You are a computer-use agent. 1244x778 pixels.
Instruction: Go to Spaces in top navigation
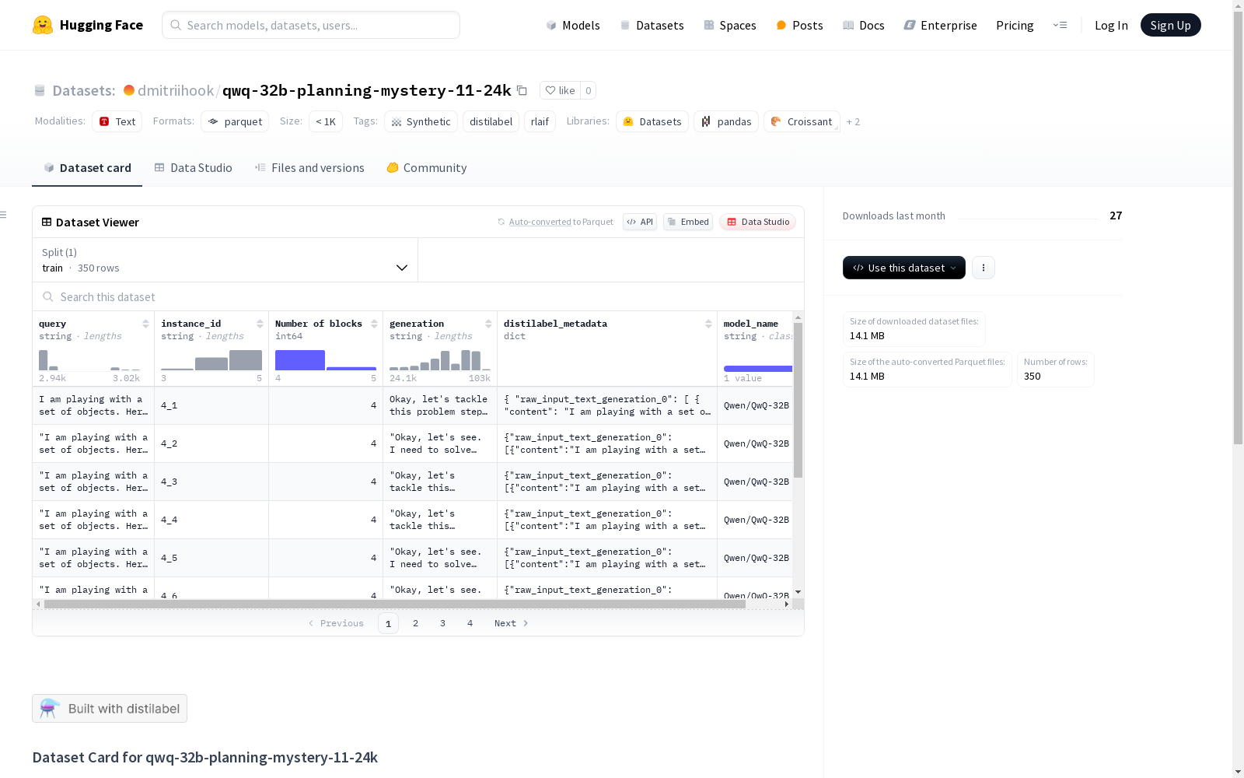click(x=730, y=25)
